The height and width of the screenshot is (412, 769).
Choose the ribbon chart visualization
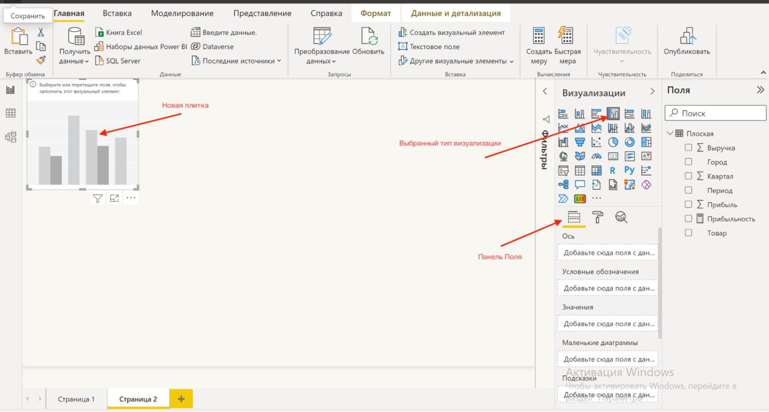[x=646, y=128]
